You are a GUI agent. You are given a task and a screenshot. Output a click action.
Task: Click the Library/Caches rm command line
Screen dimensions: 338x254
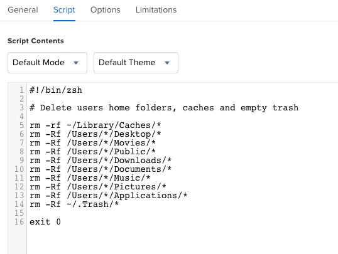click(95, 125)
